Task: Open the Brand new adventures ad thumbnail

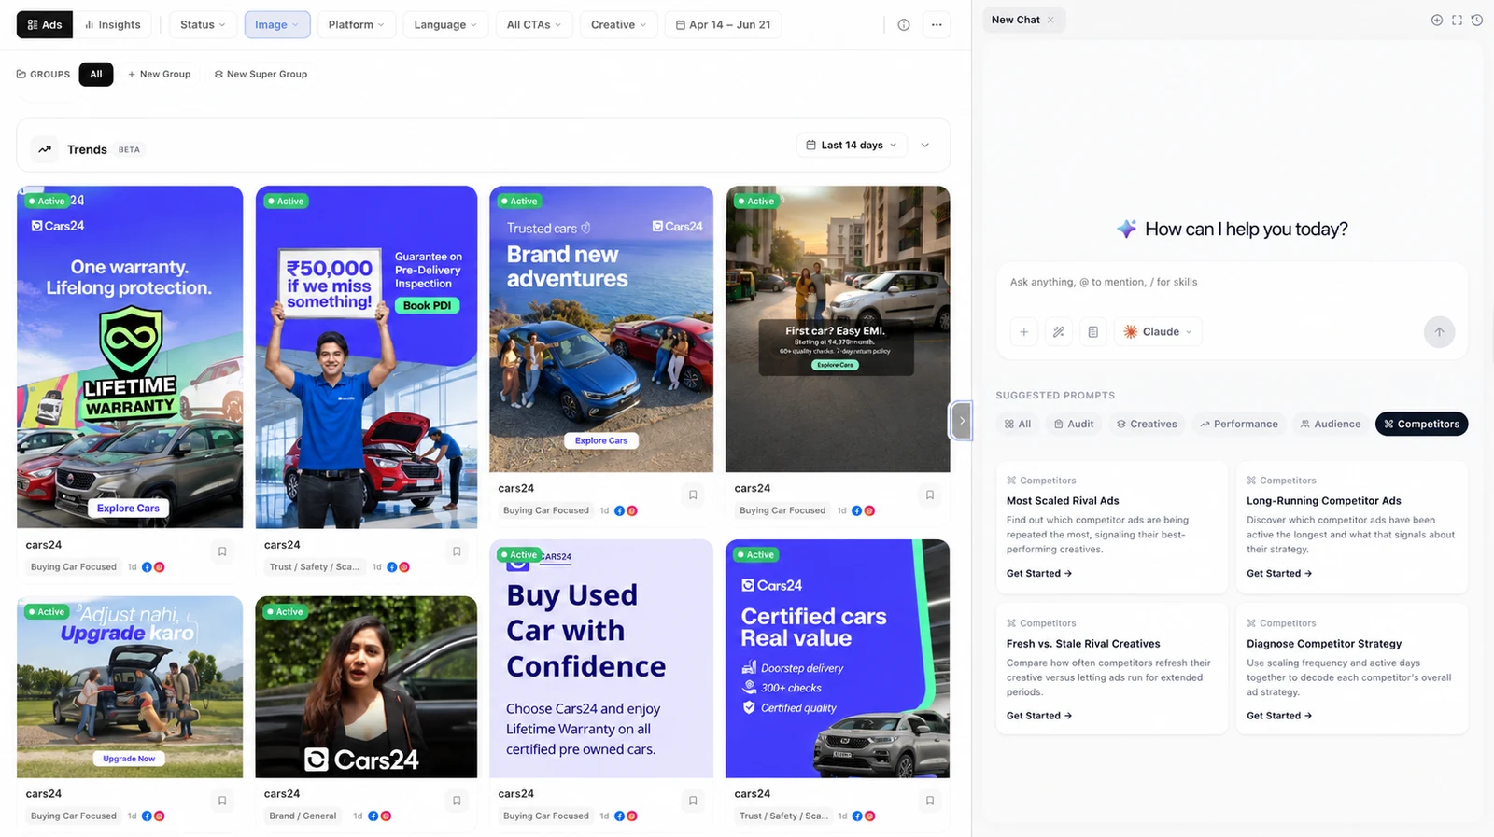Action: point(601,328)
